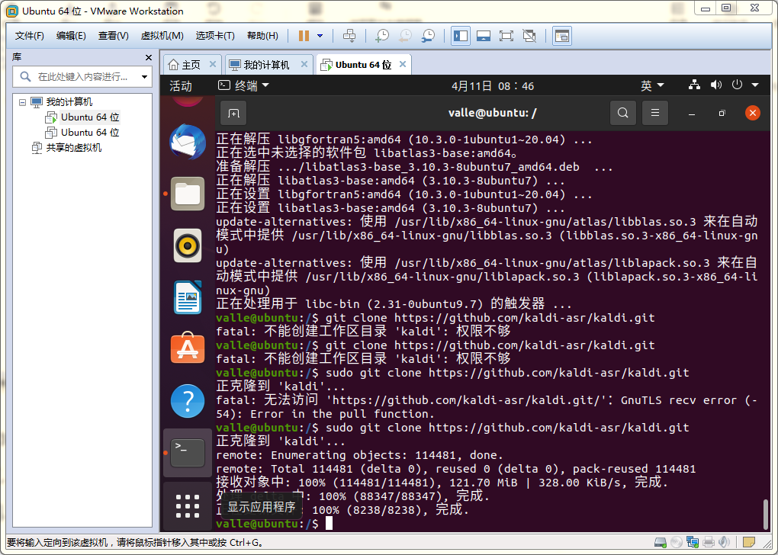Viewport: 778px width, 555px height.
Task: Click the terminal vertical scrollbar
Action: (766, 515)
